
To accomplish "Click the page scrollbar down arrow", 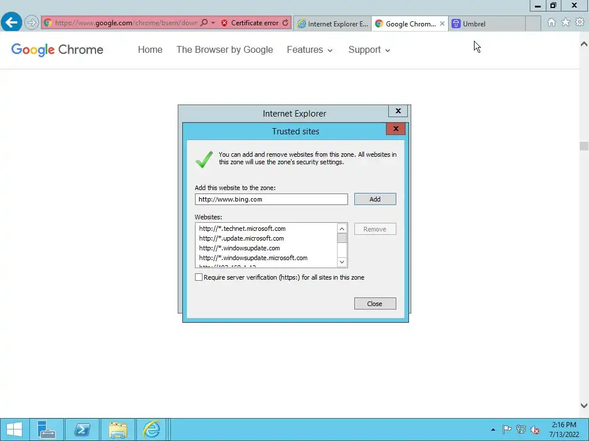I will click(584, 405).
